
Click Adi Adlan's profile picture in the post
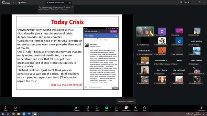click(x=87, y=45)
